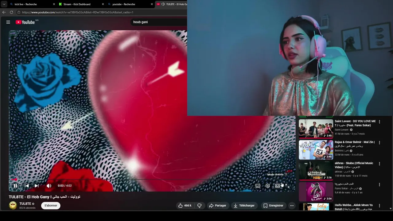Seek along the red video progress bar
Screen dimensions: 393x221
click(x=152, y=179)
